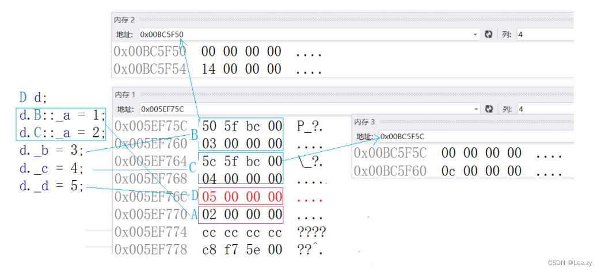Image resolution: width=601 pixels, height=272 pixels.
Task: Click memory row address 0x005EF75C
Action: pyautogui.click(x=151, y=126)
